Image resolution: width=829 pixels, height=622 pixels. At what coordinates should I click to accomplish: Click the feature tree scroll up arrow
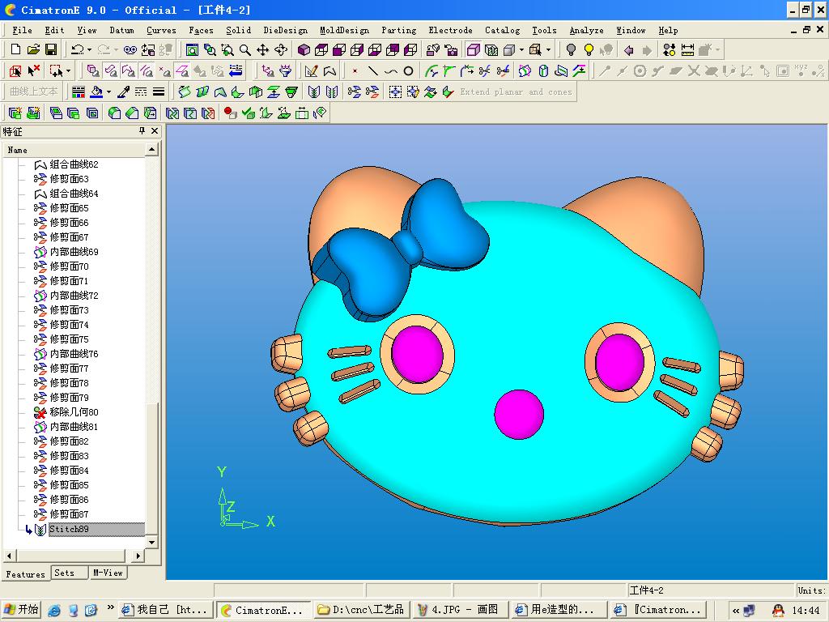point(151,150)
